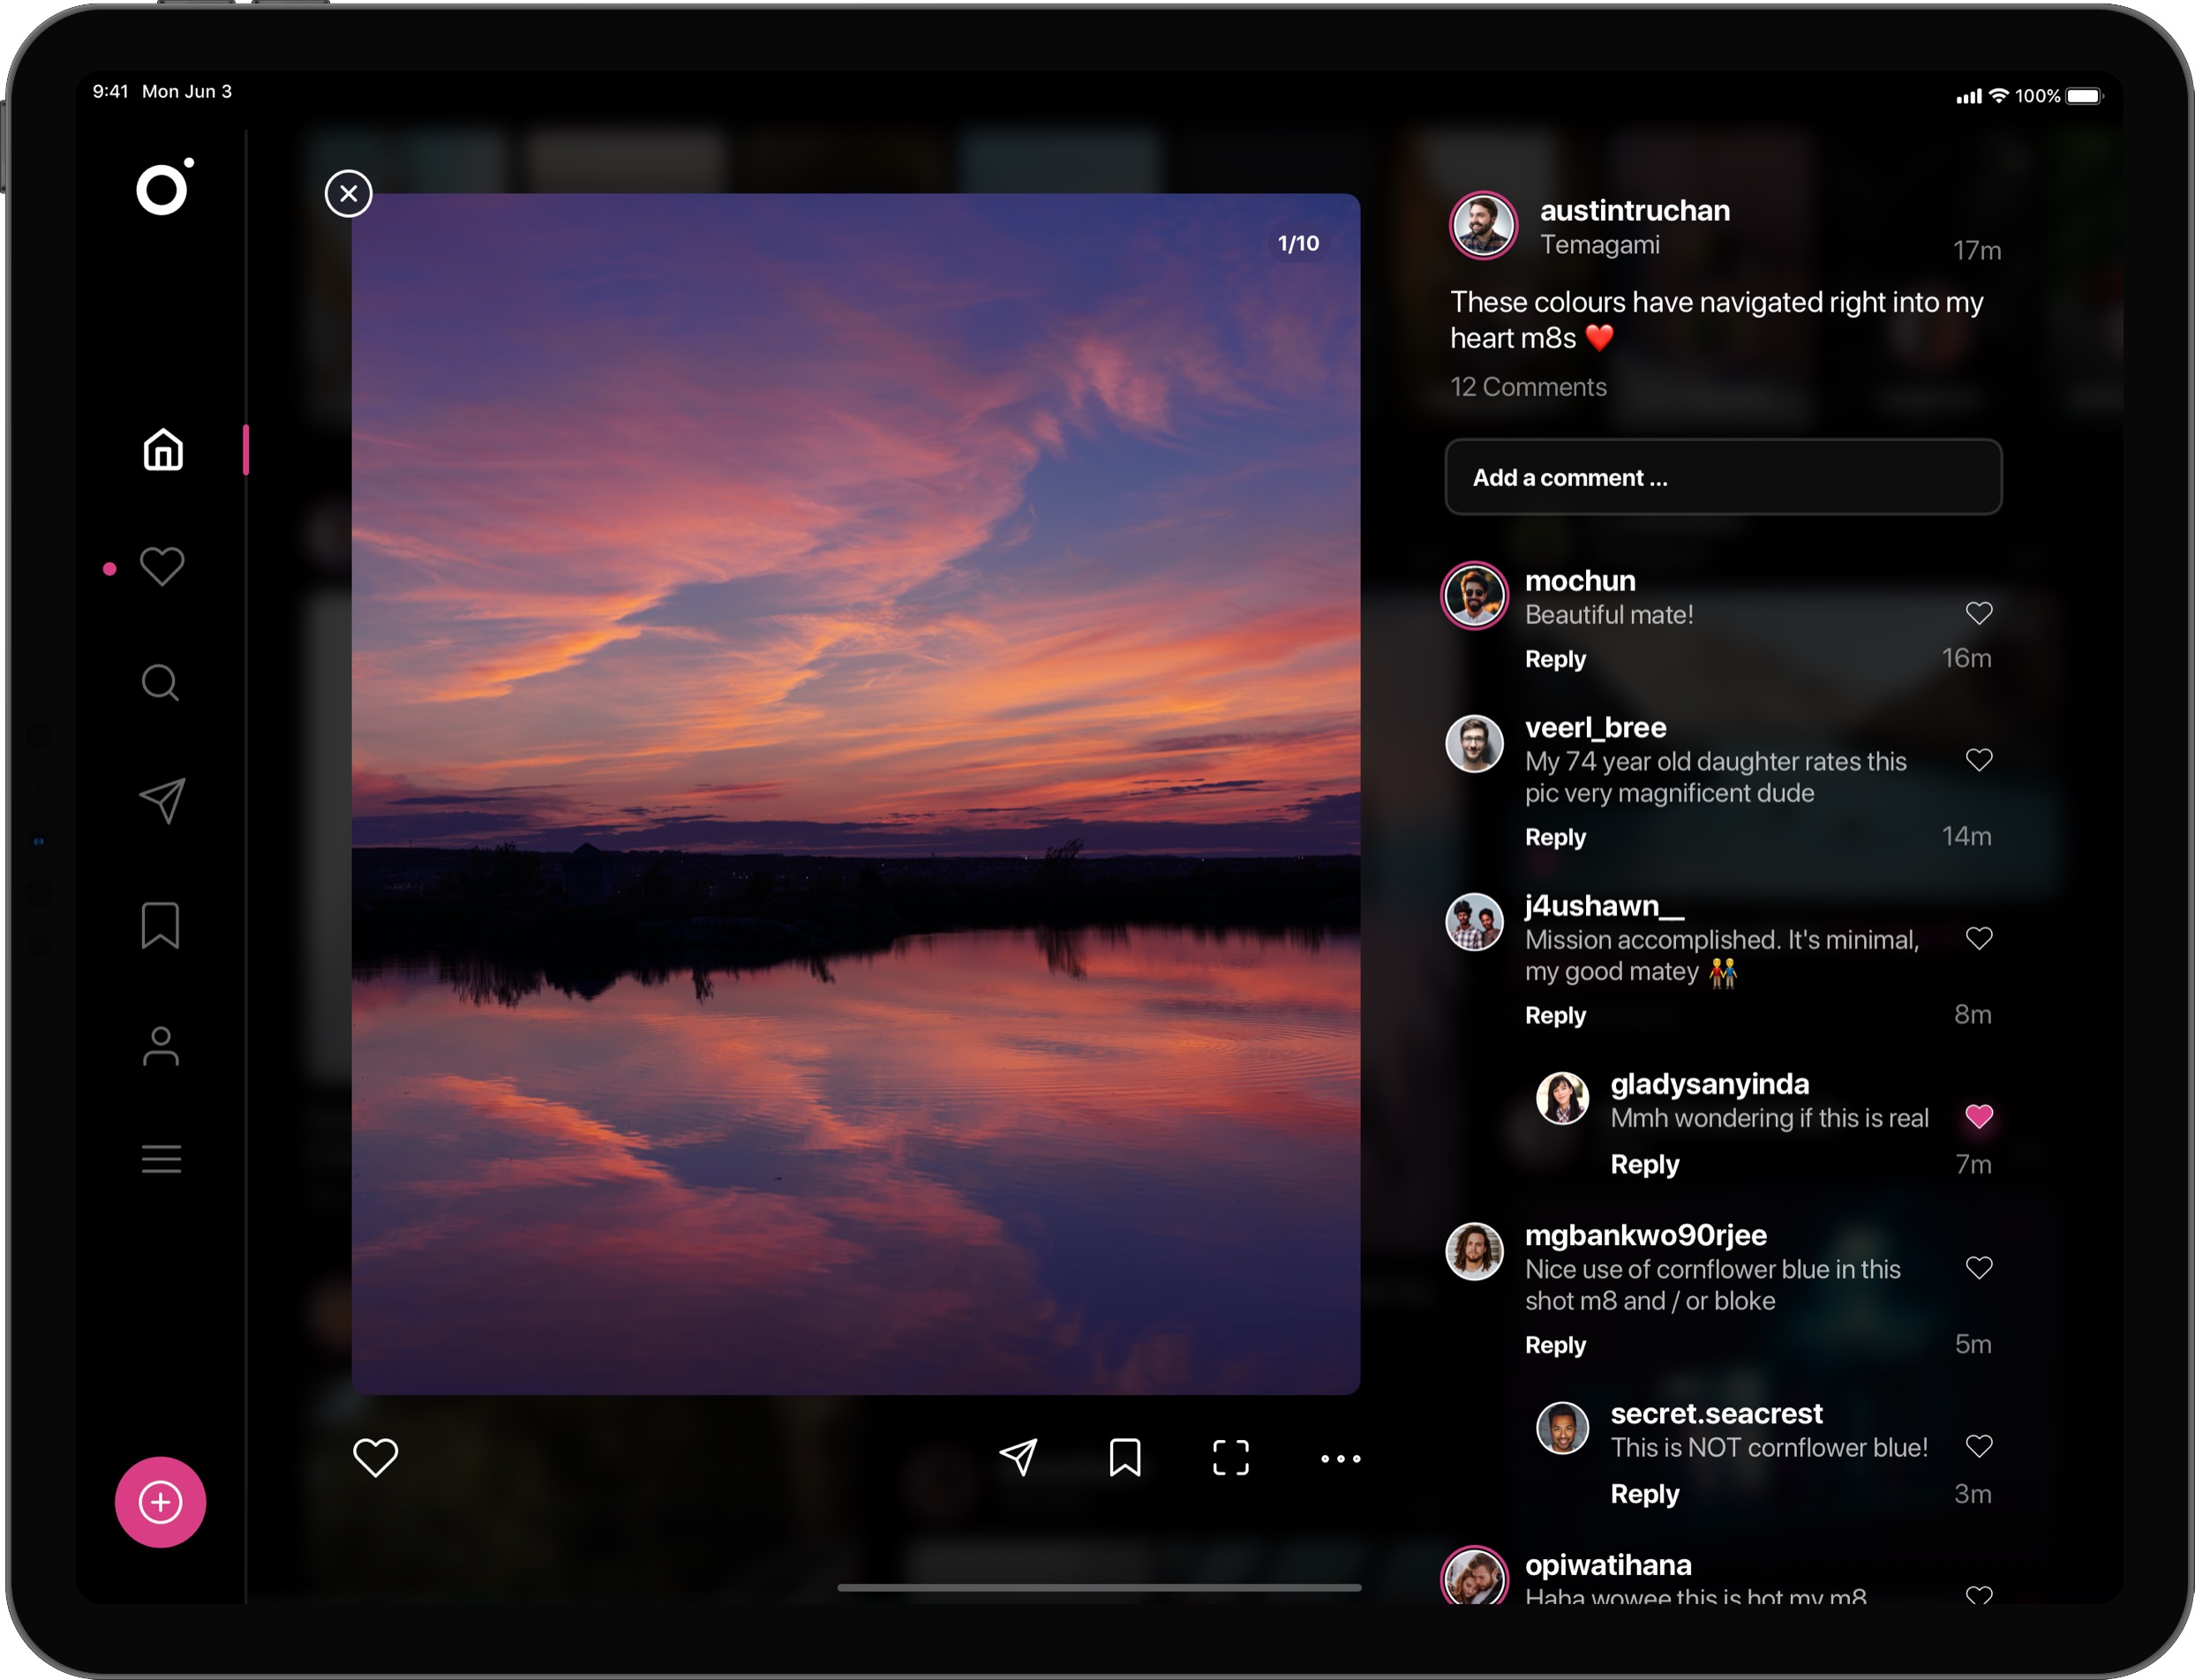Like mochun's comment

1978,613
